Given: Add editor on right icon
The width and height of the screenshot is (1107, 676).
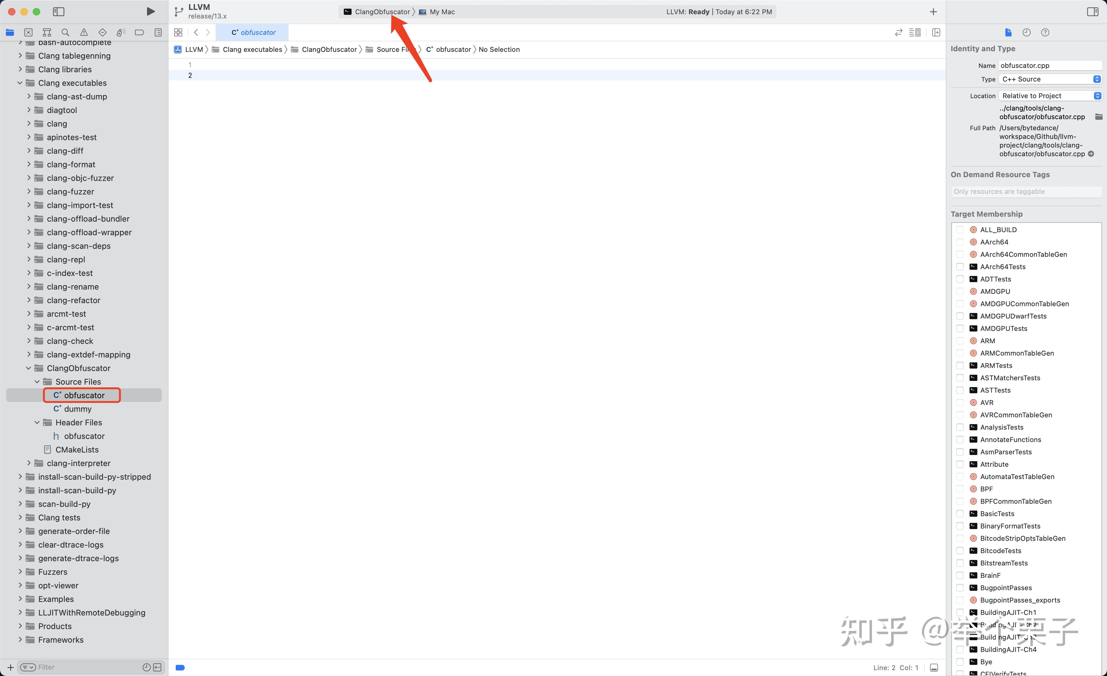Looking at the screenshot, I should 936,32.
